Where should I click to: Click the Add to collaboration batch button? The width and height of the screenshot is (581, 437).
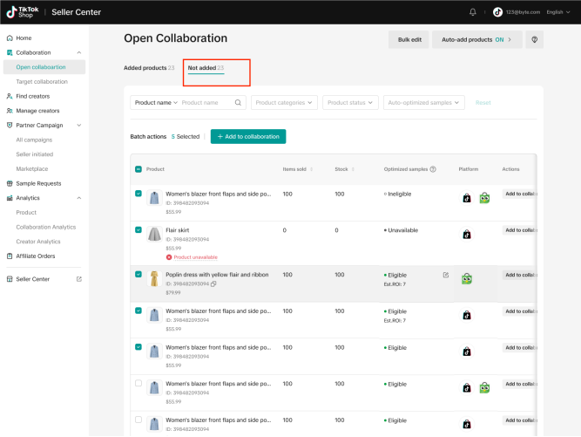coord(248,137)
